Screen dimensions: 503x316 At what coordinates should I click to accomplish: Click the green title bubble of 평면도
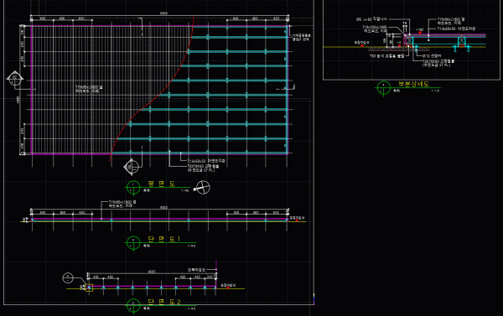coord(133,188)
